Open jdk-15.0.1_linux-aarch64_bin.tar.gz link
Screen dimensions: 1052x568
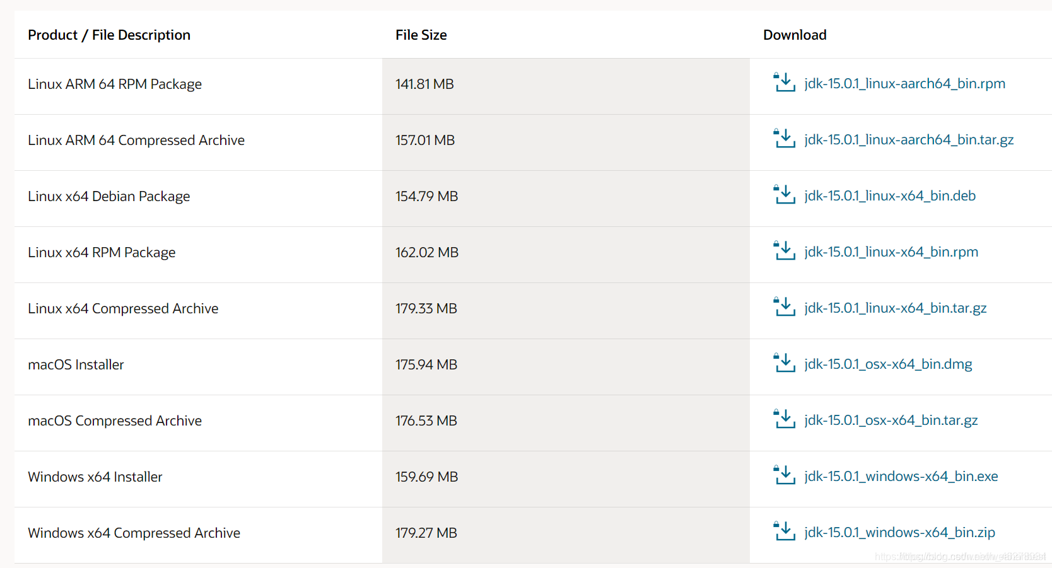pyautogui.click(x=909, y=140)
